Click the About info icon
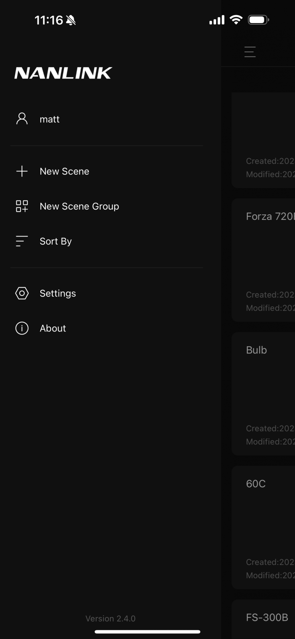 (22, 328)
